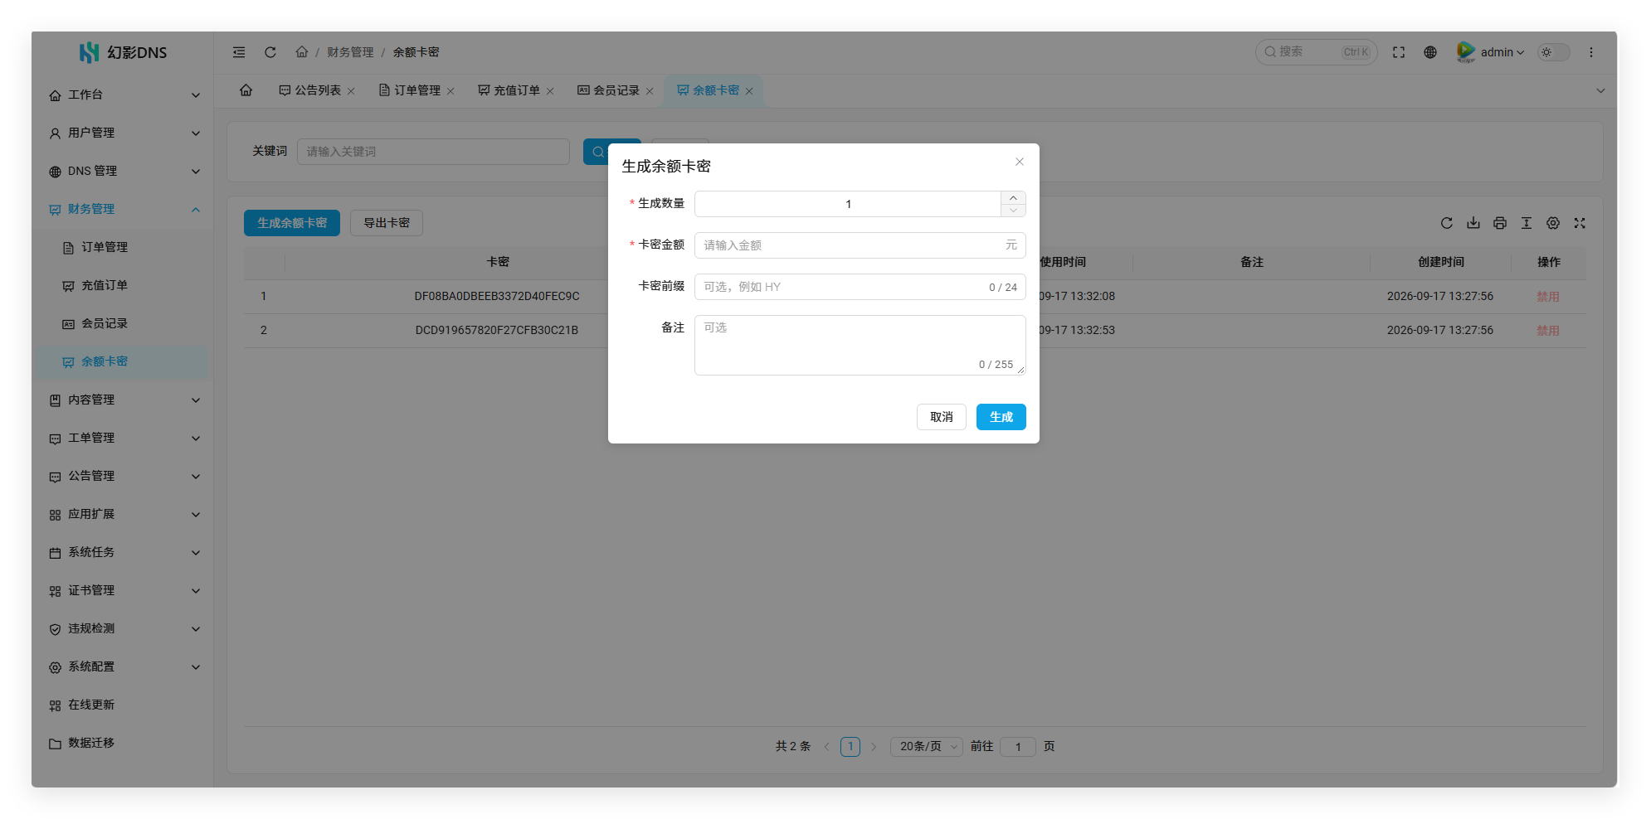Open the home tab icon in tab bar

click(x=246, y=90)
